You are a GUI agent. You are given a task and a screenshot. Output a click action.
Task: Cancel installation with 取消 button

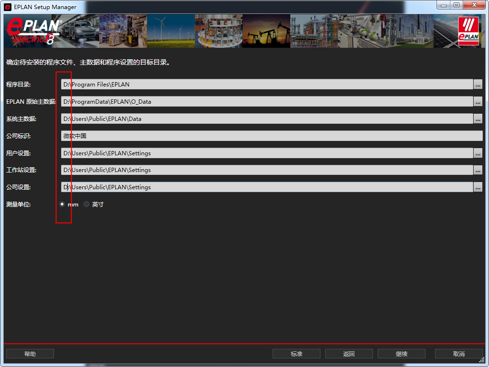458,354
